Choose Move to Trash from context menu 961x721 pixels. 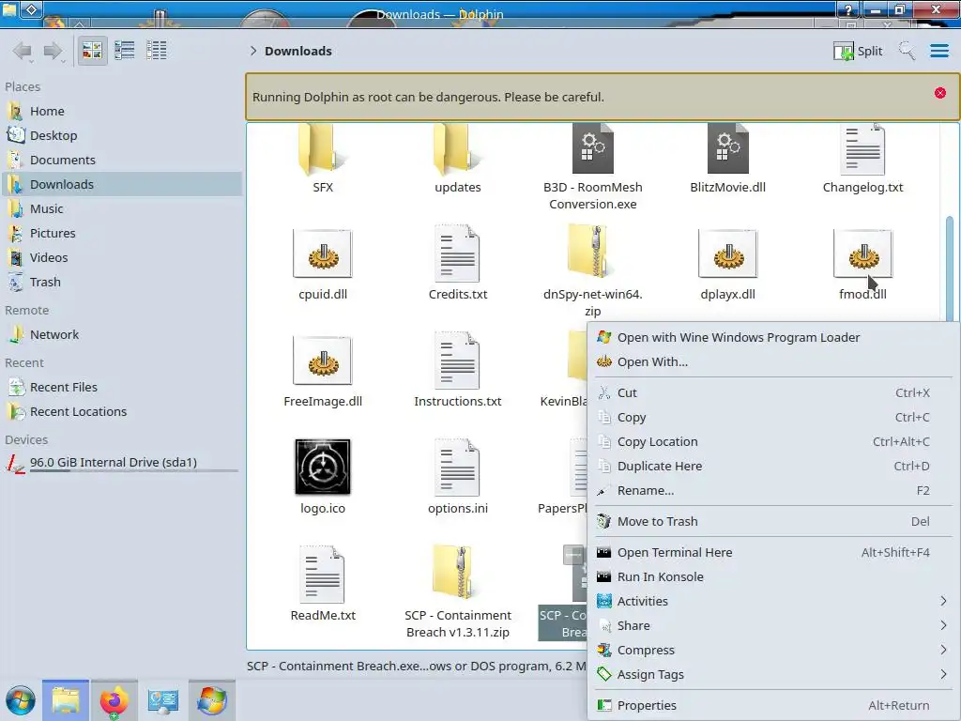pyautogui.click(x=773, y=522)
